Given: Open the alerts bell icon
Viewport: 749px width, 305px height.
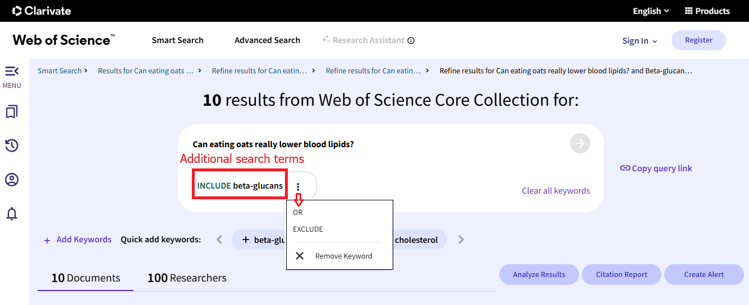Looking at the screenshot, I should (12, 213).
